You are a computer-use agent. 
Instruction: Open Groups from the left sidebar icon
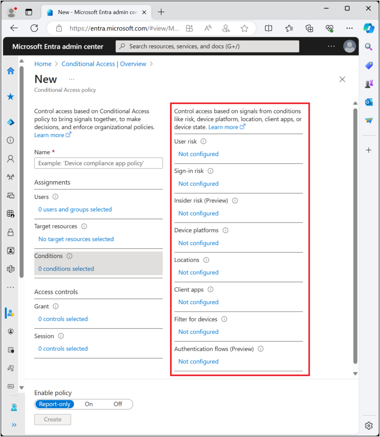coord(10,177)
